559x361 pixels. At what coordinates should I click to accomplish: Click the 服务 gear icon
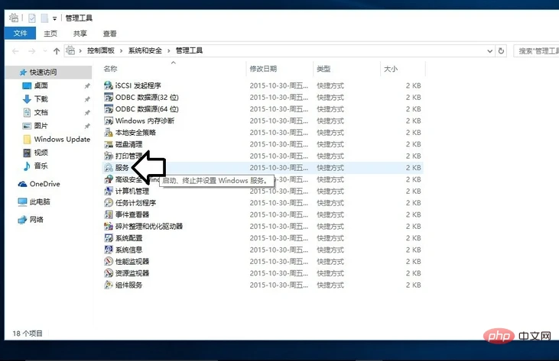click(x=109, y=167)
